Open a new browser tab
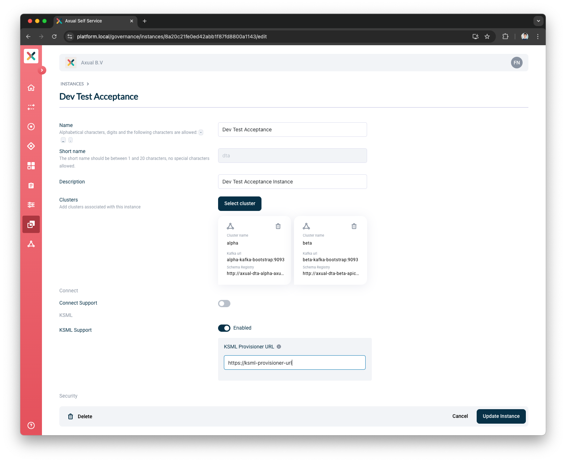 coord(145,21)
